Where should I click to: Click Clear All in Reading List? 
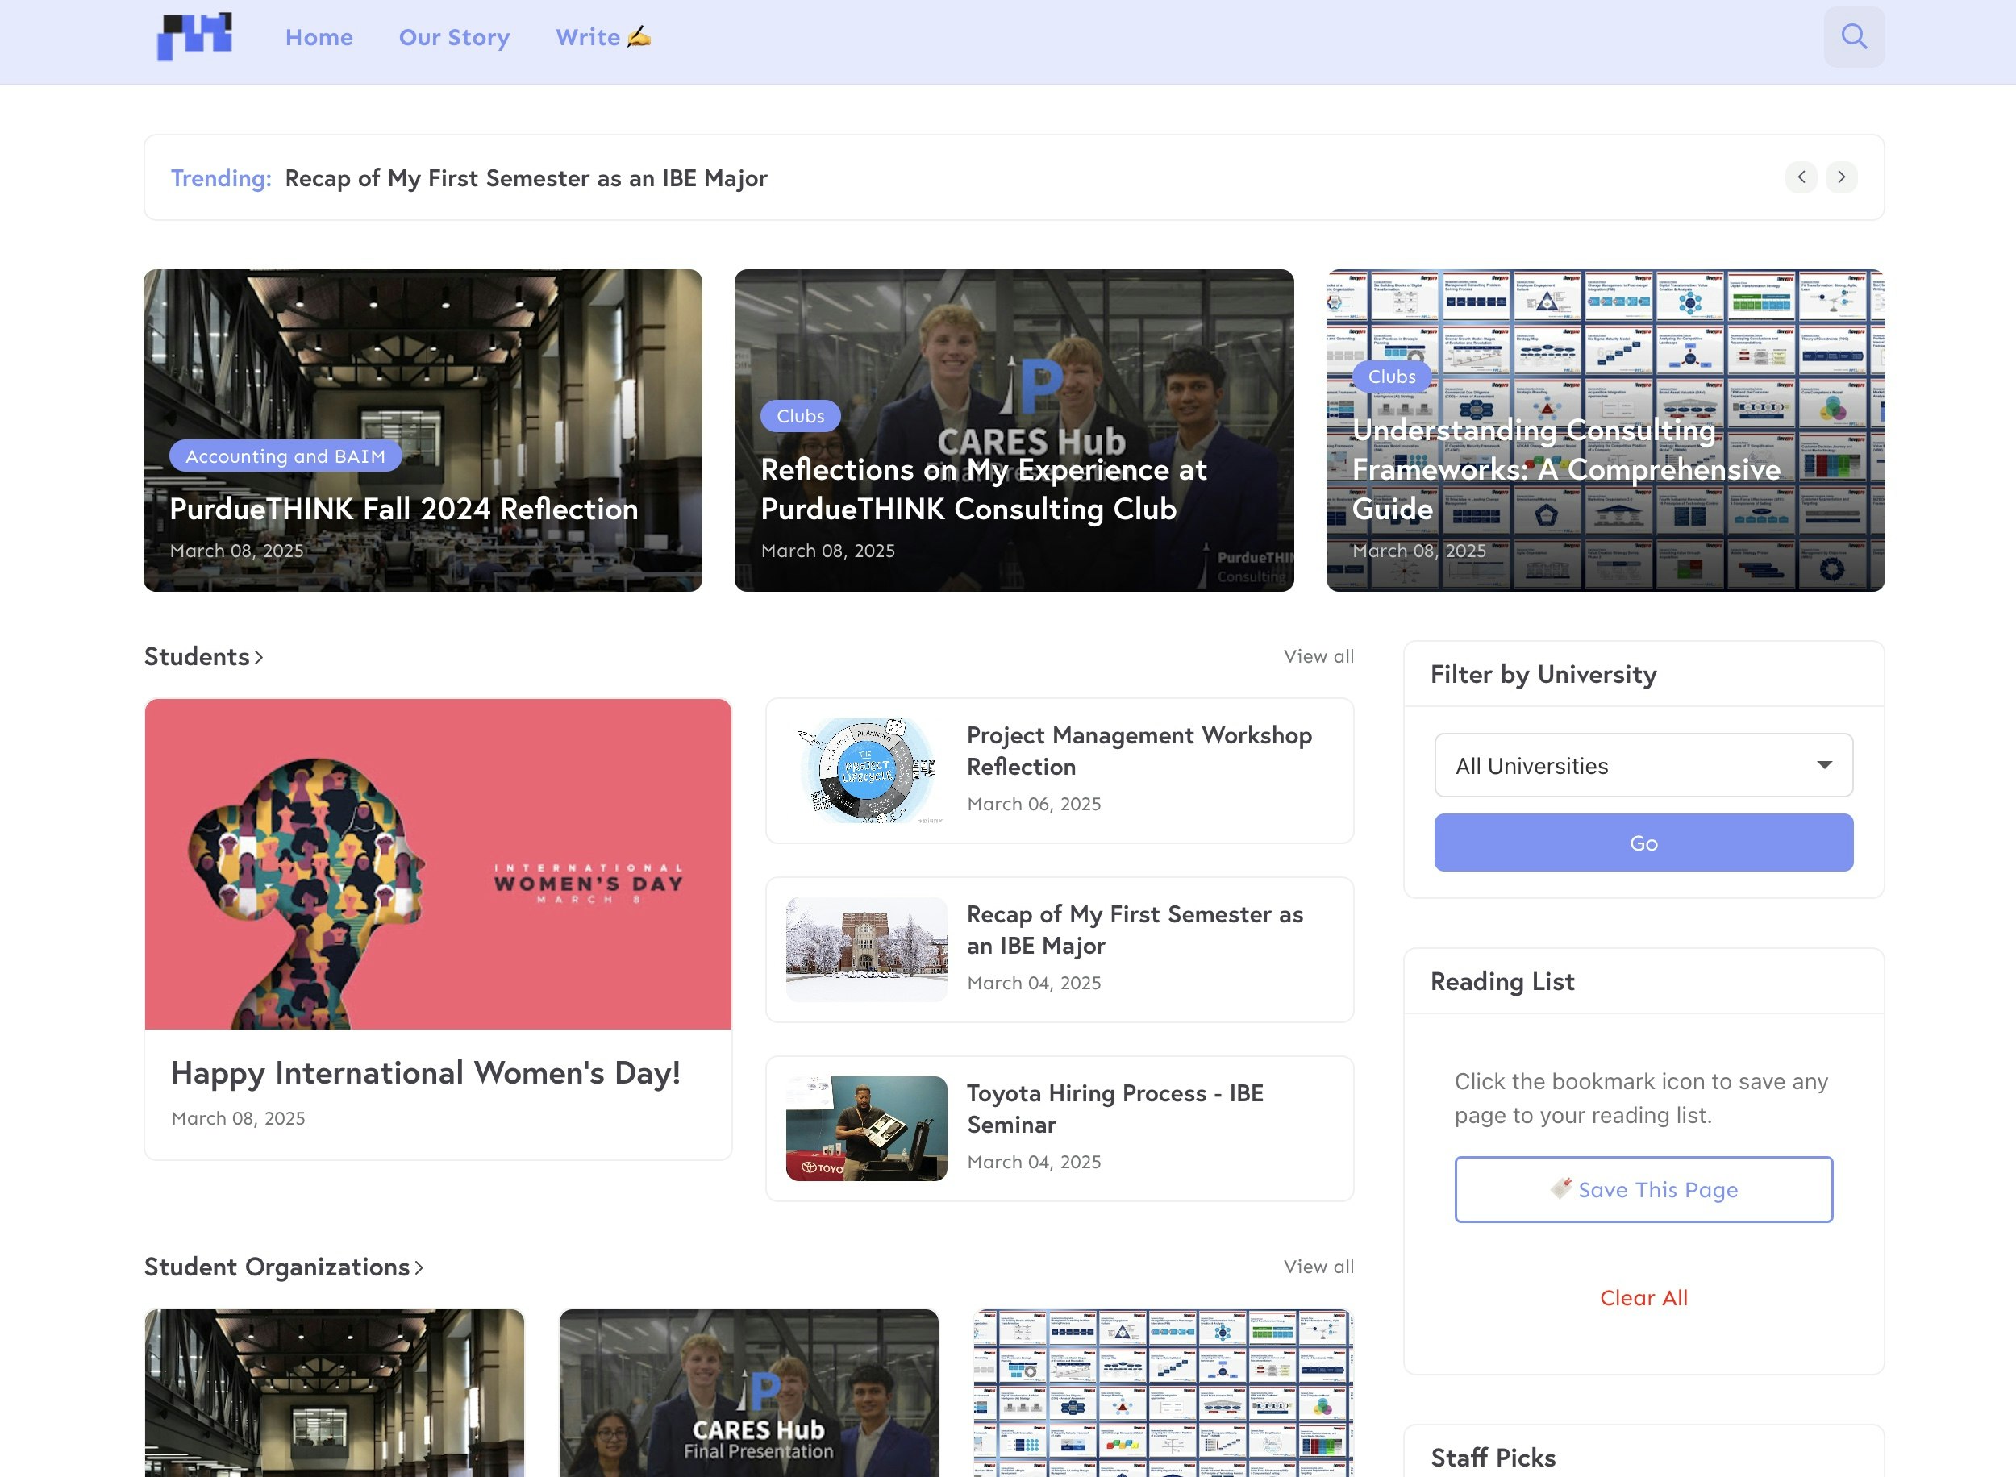pyautogui.click(x=1643, y=1297)
